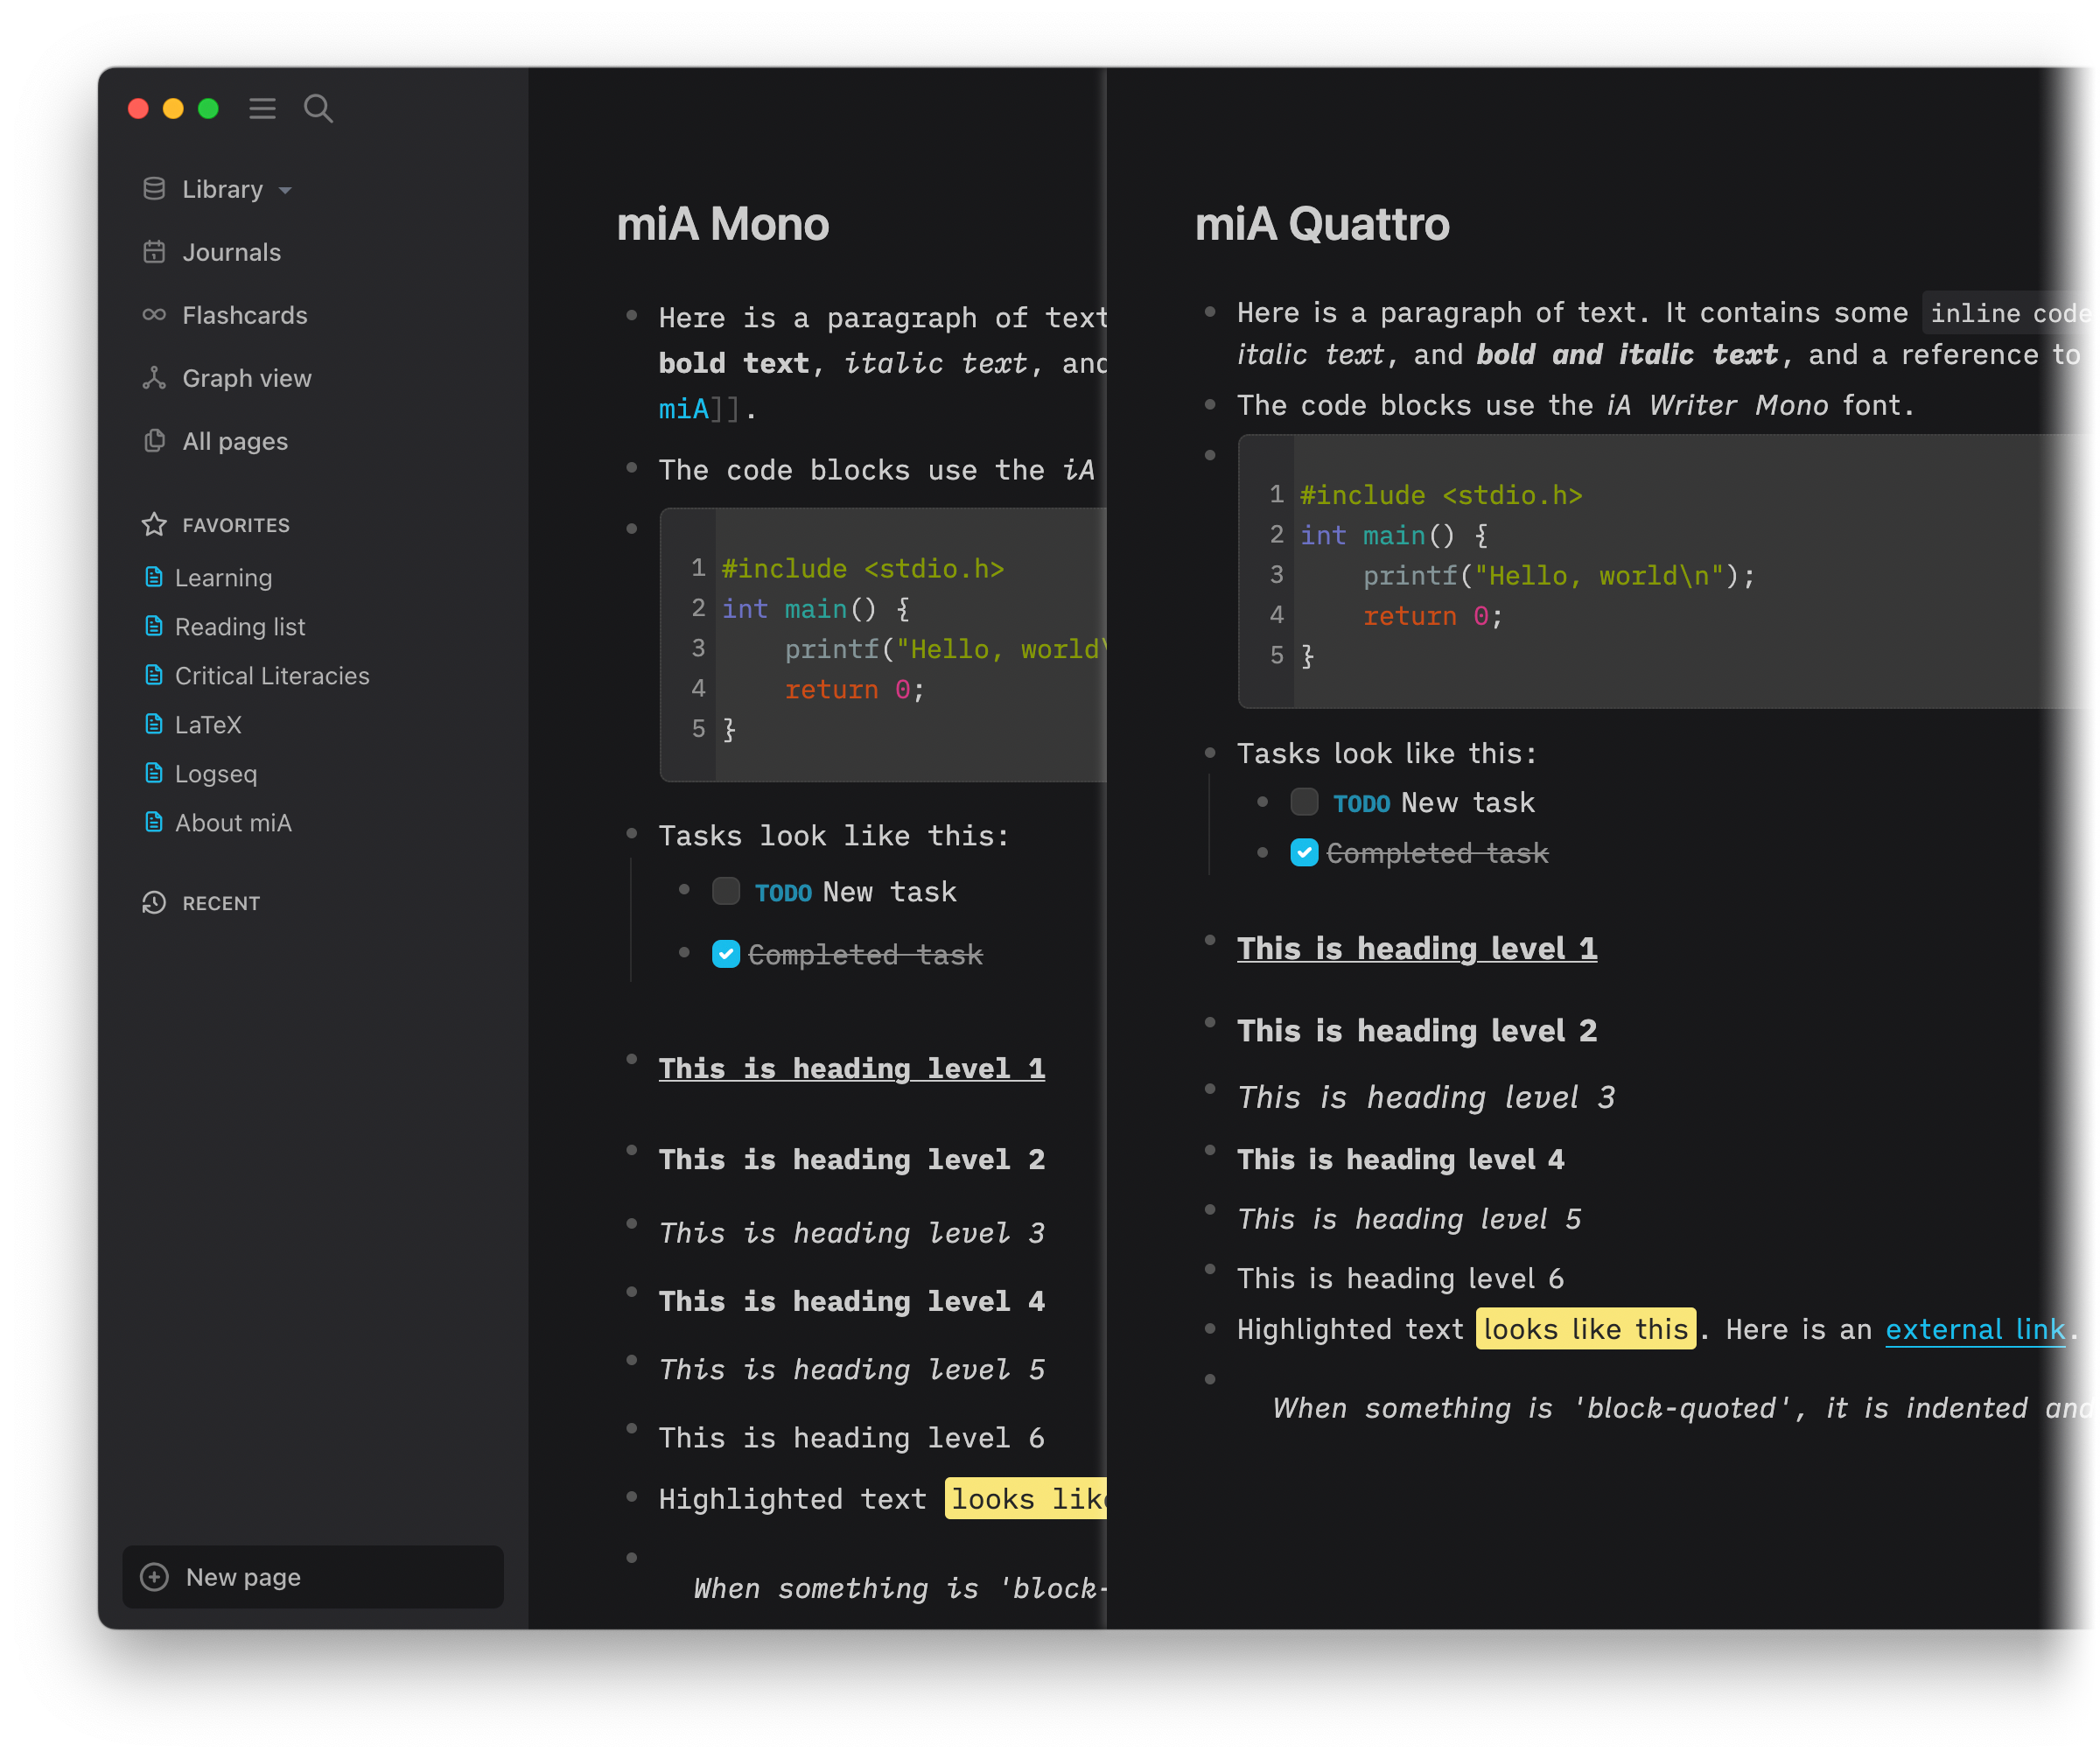Select Reading list favorite page
Image resolution: width=2100 pixels, height=1759 pixels.
[241, 627]
